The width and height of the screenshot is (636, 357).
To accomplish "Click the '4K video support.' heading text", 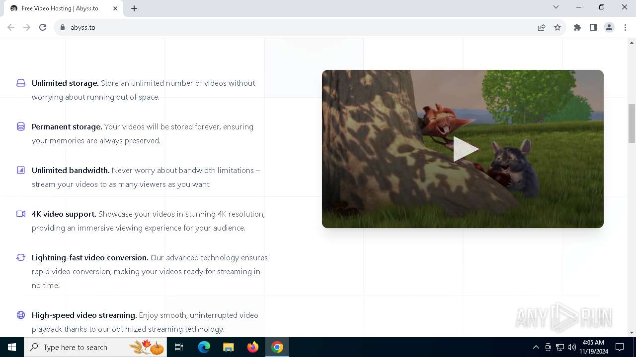I will click(x=64, y=214).
